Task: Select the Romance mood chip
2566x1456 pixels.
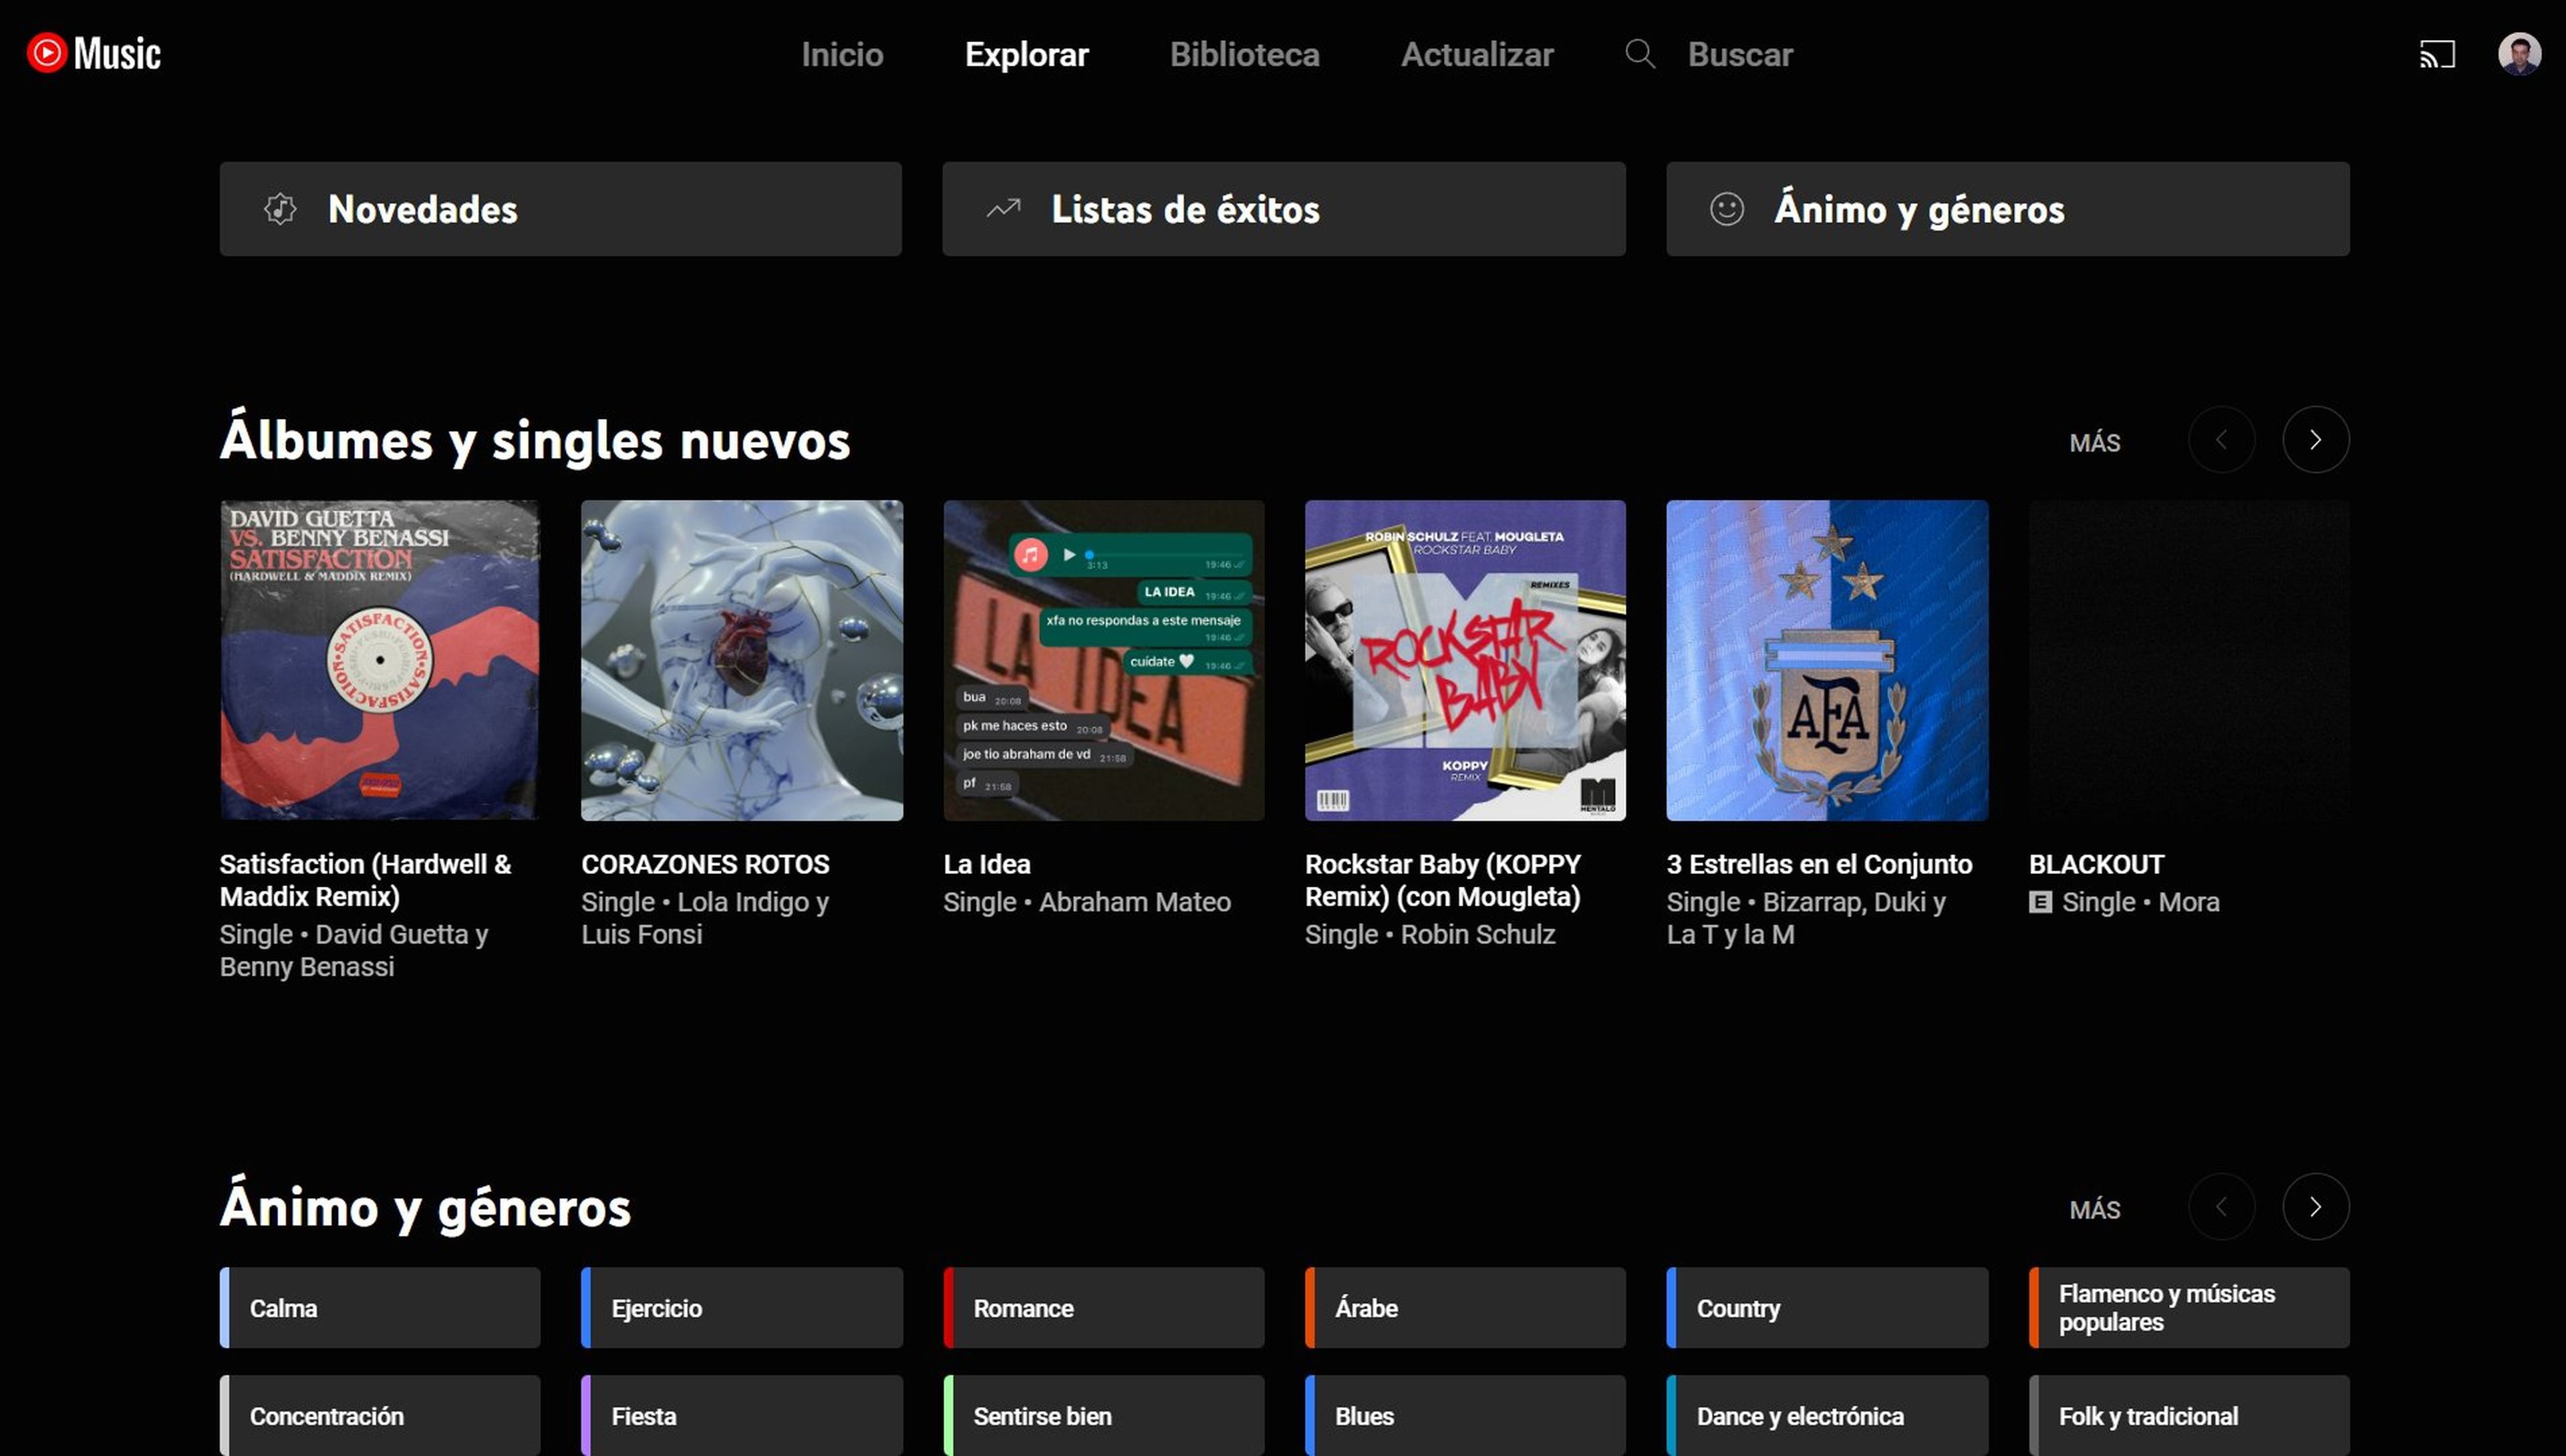Action: point(1104,1308)
